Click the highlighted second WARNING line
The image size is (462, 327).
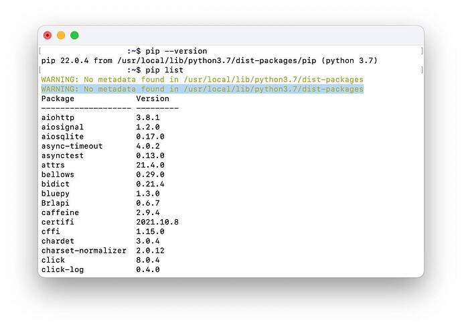[x=202, y=89]
